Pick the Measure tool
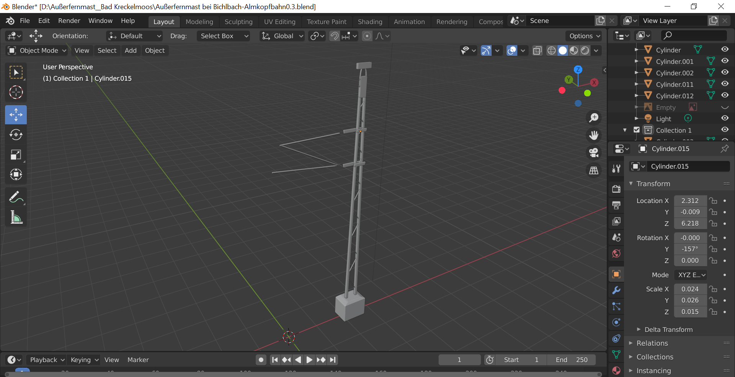This screenshot has width=735, height=377. (16, 218)
